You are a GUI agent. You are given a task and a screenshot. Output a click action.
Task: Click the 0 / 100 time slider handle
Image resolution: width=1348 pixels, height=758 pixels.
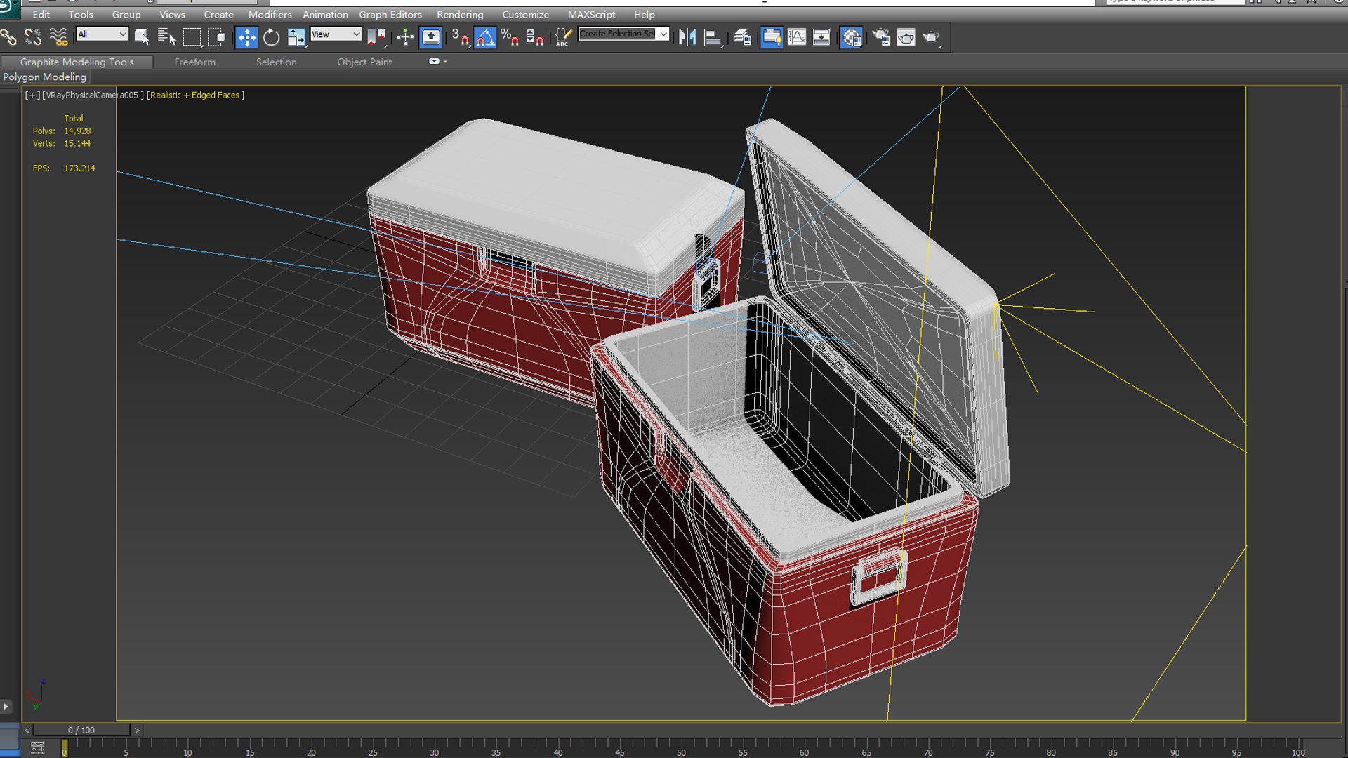(81, 730)
